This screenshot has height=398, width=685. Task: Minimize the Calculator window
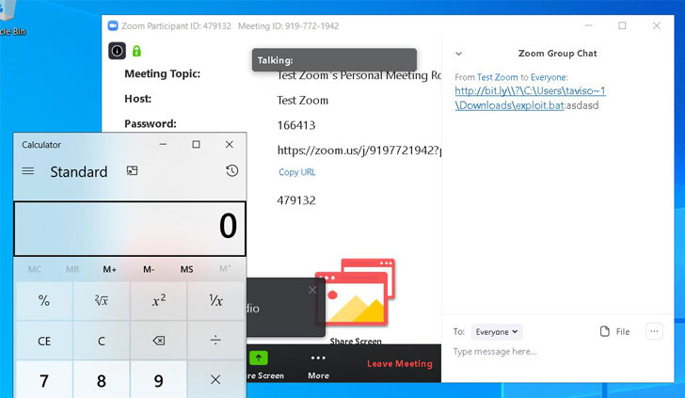(163, 144)
